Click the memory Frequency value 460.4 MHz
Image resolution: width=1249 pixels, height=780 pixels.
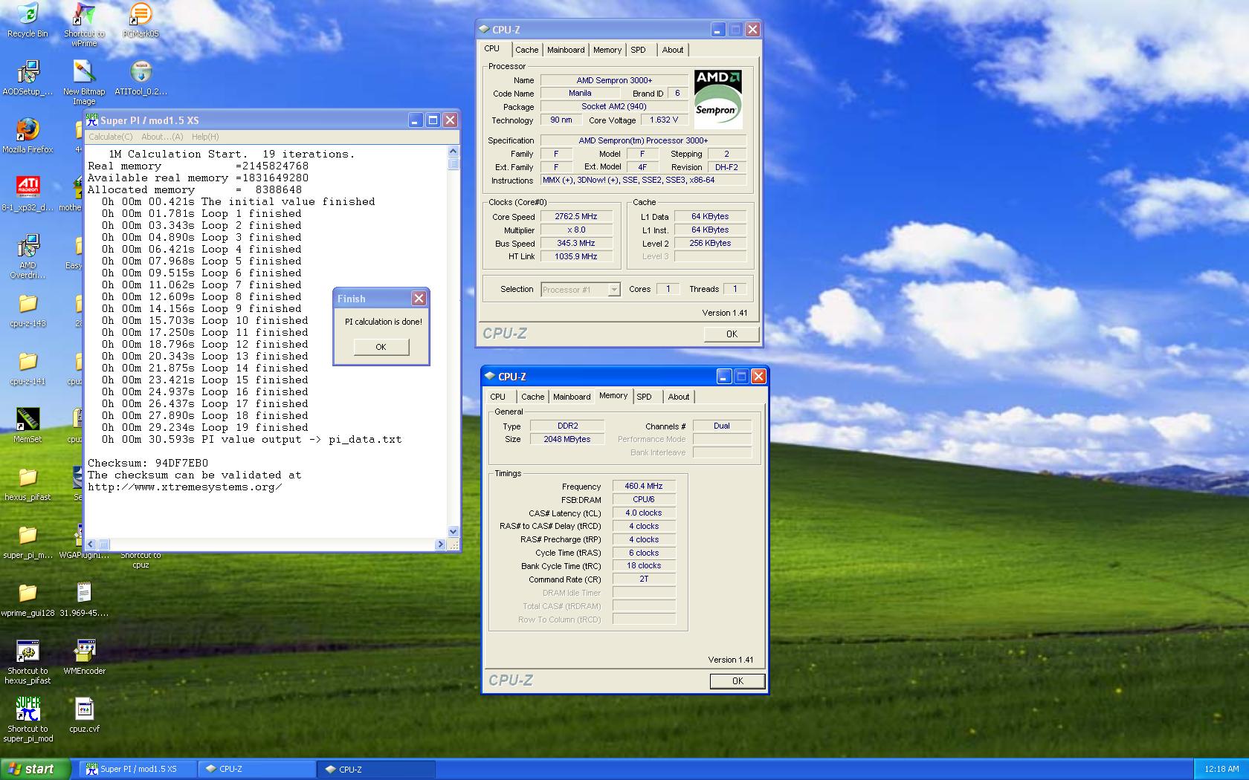[644, 487]
